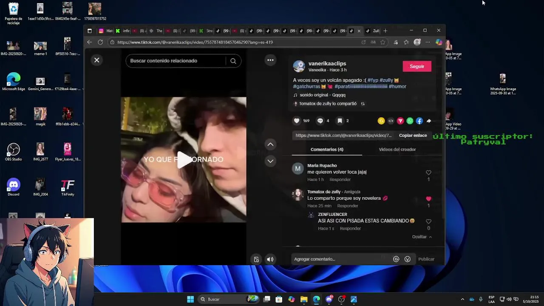The height and width of the screenshot is (306, 544).
Task: Insert a mention with @ icon
Action: click(x=396, y=259)
